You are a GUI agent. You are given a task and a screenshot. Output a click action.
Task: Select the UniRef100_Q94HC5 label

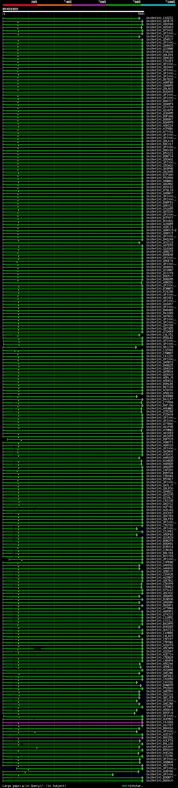coord(160,46)
